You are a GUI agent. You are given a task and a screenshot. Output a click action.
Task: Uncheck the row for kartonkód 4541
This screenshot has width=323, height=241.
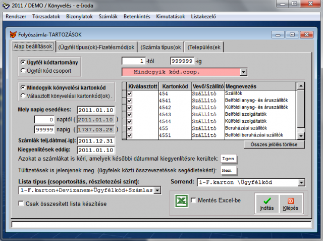click(x=130, y=101)
